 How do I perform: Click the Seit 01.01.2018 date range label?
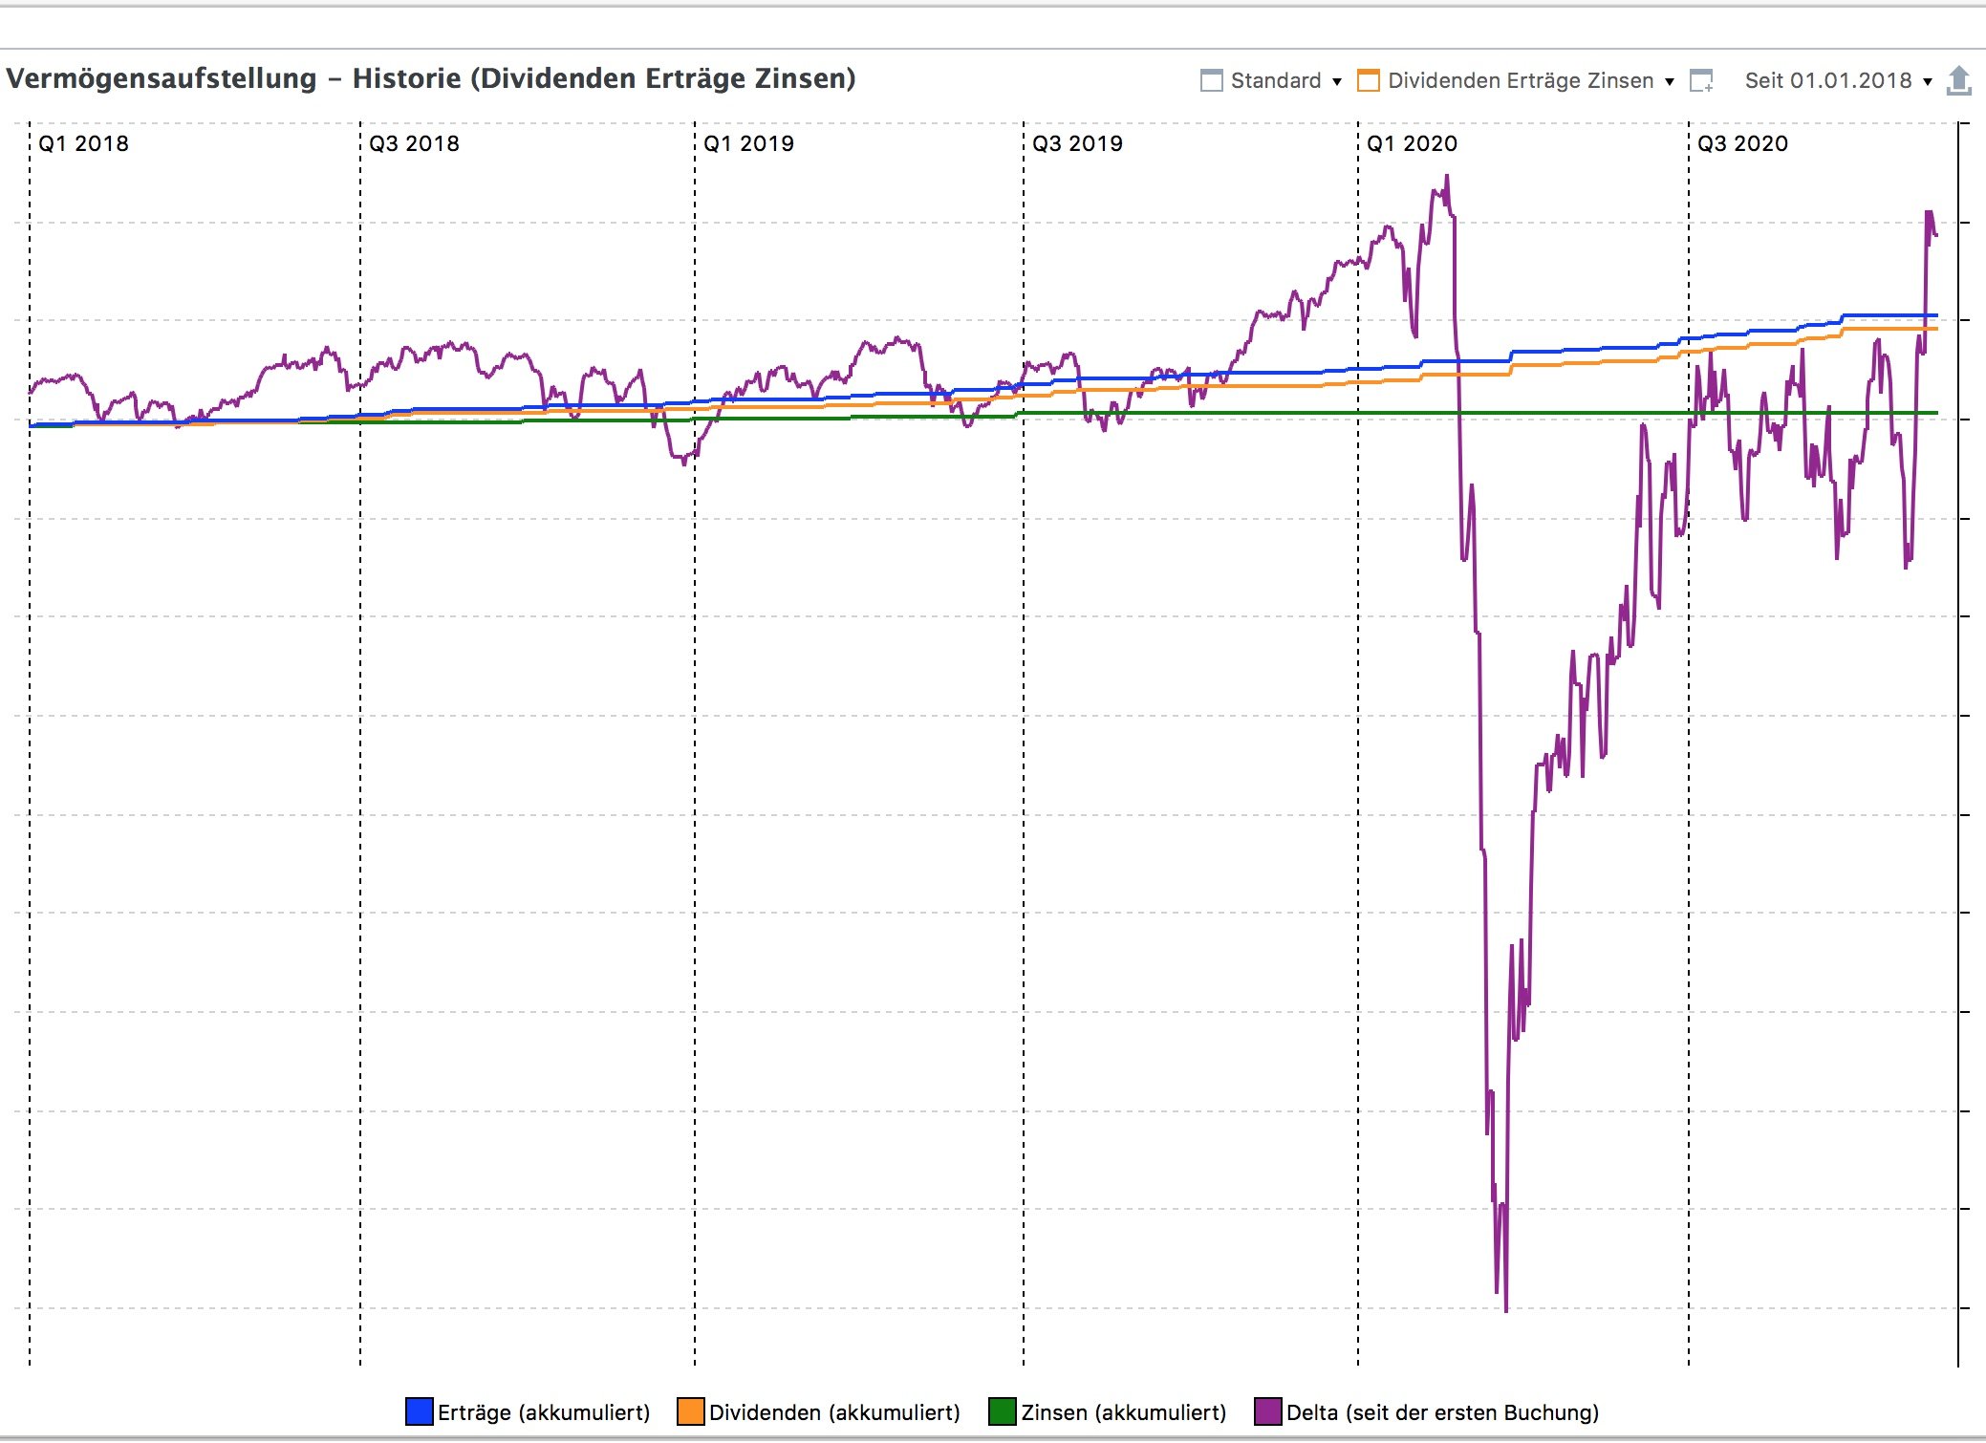[1827, 81]
